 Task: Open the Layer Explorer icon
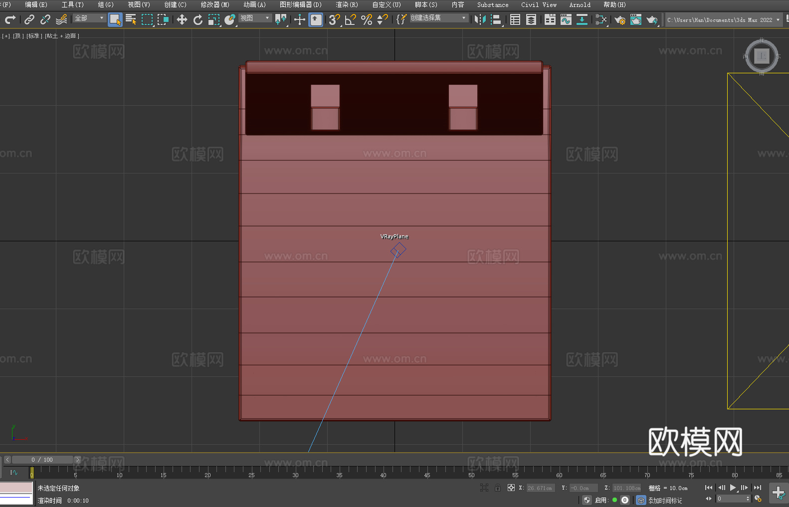[x=531, y=19]
